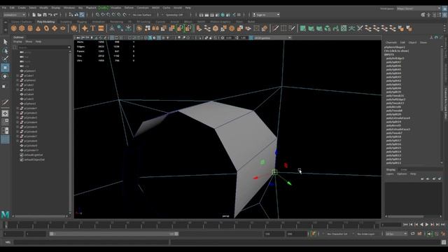Screen dimensions: 448x252
Task: Toggle Snap to Points magnet icon
Action: coord(108,15)
